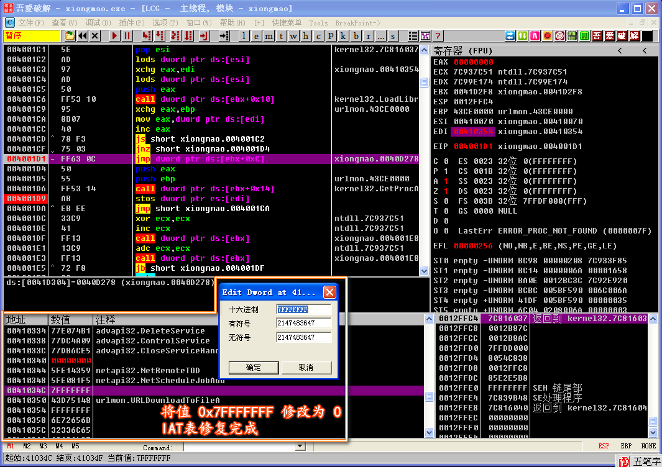Click stack pane scroll-down arrow
Viewport: 662px width, 467px height.
[x=653, y=432]
